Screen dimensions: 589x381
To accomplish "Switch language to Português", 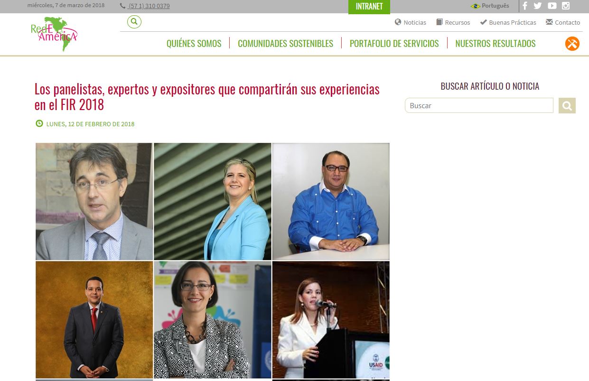I will pos(490,6).
